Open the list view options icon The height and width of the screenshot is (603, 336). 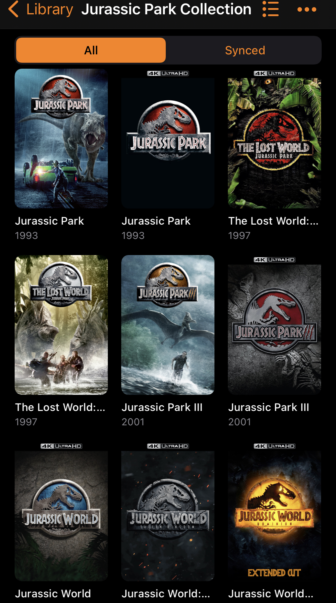click(271, 9)
